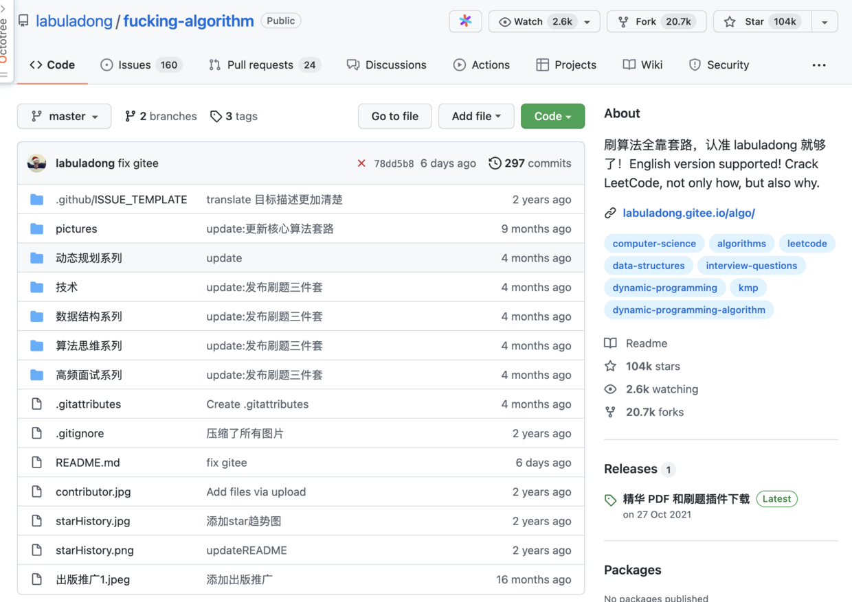The width and height of the screenshot is (852, 602).
Task: Expand the green Code dropdown
Action: point(552,116)
